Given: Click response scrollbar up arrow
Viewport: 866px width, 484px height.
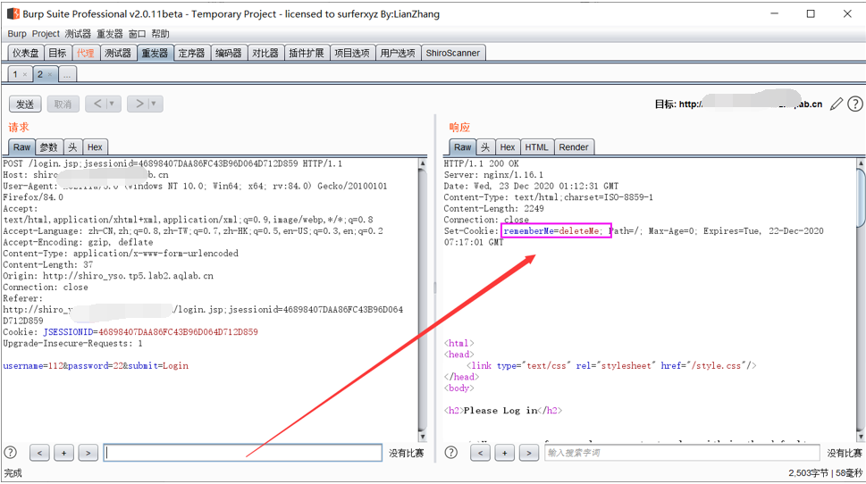Looking at the screenshot, I should (x=861, y=163).
